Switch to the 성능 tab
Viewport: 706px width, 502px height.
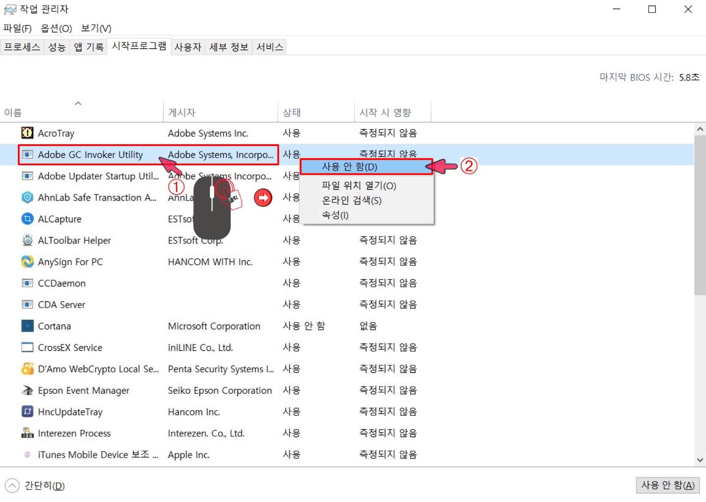(57, 47)
